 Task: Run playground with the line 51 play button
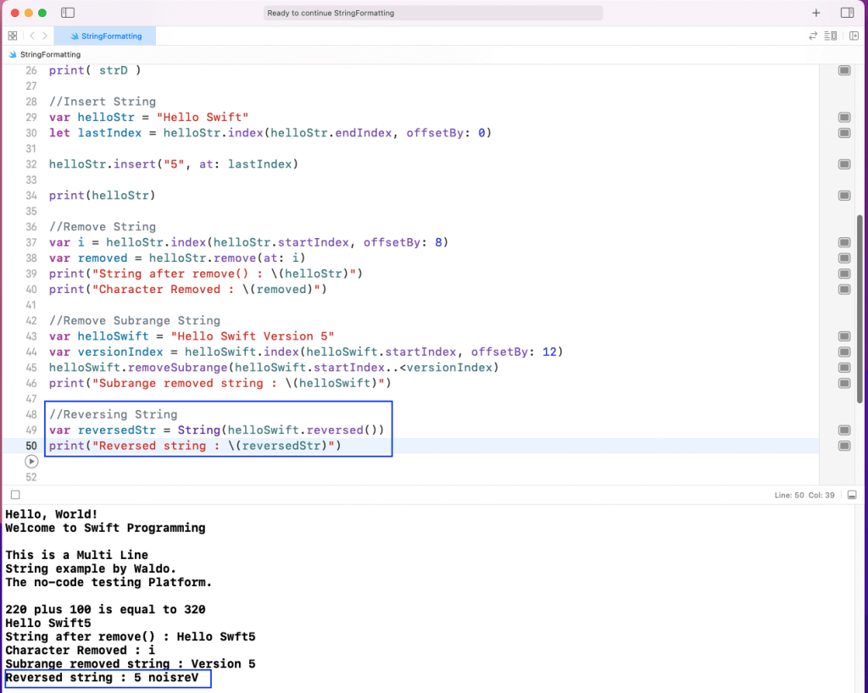31,462
